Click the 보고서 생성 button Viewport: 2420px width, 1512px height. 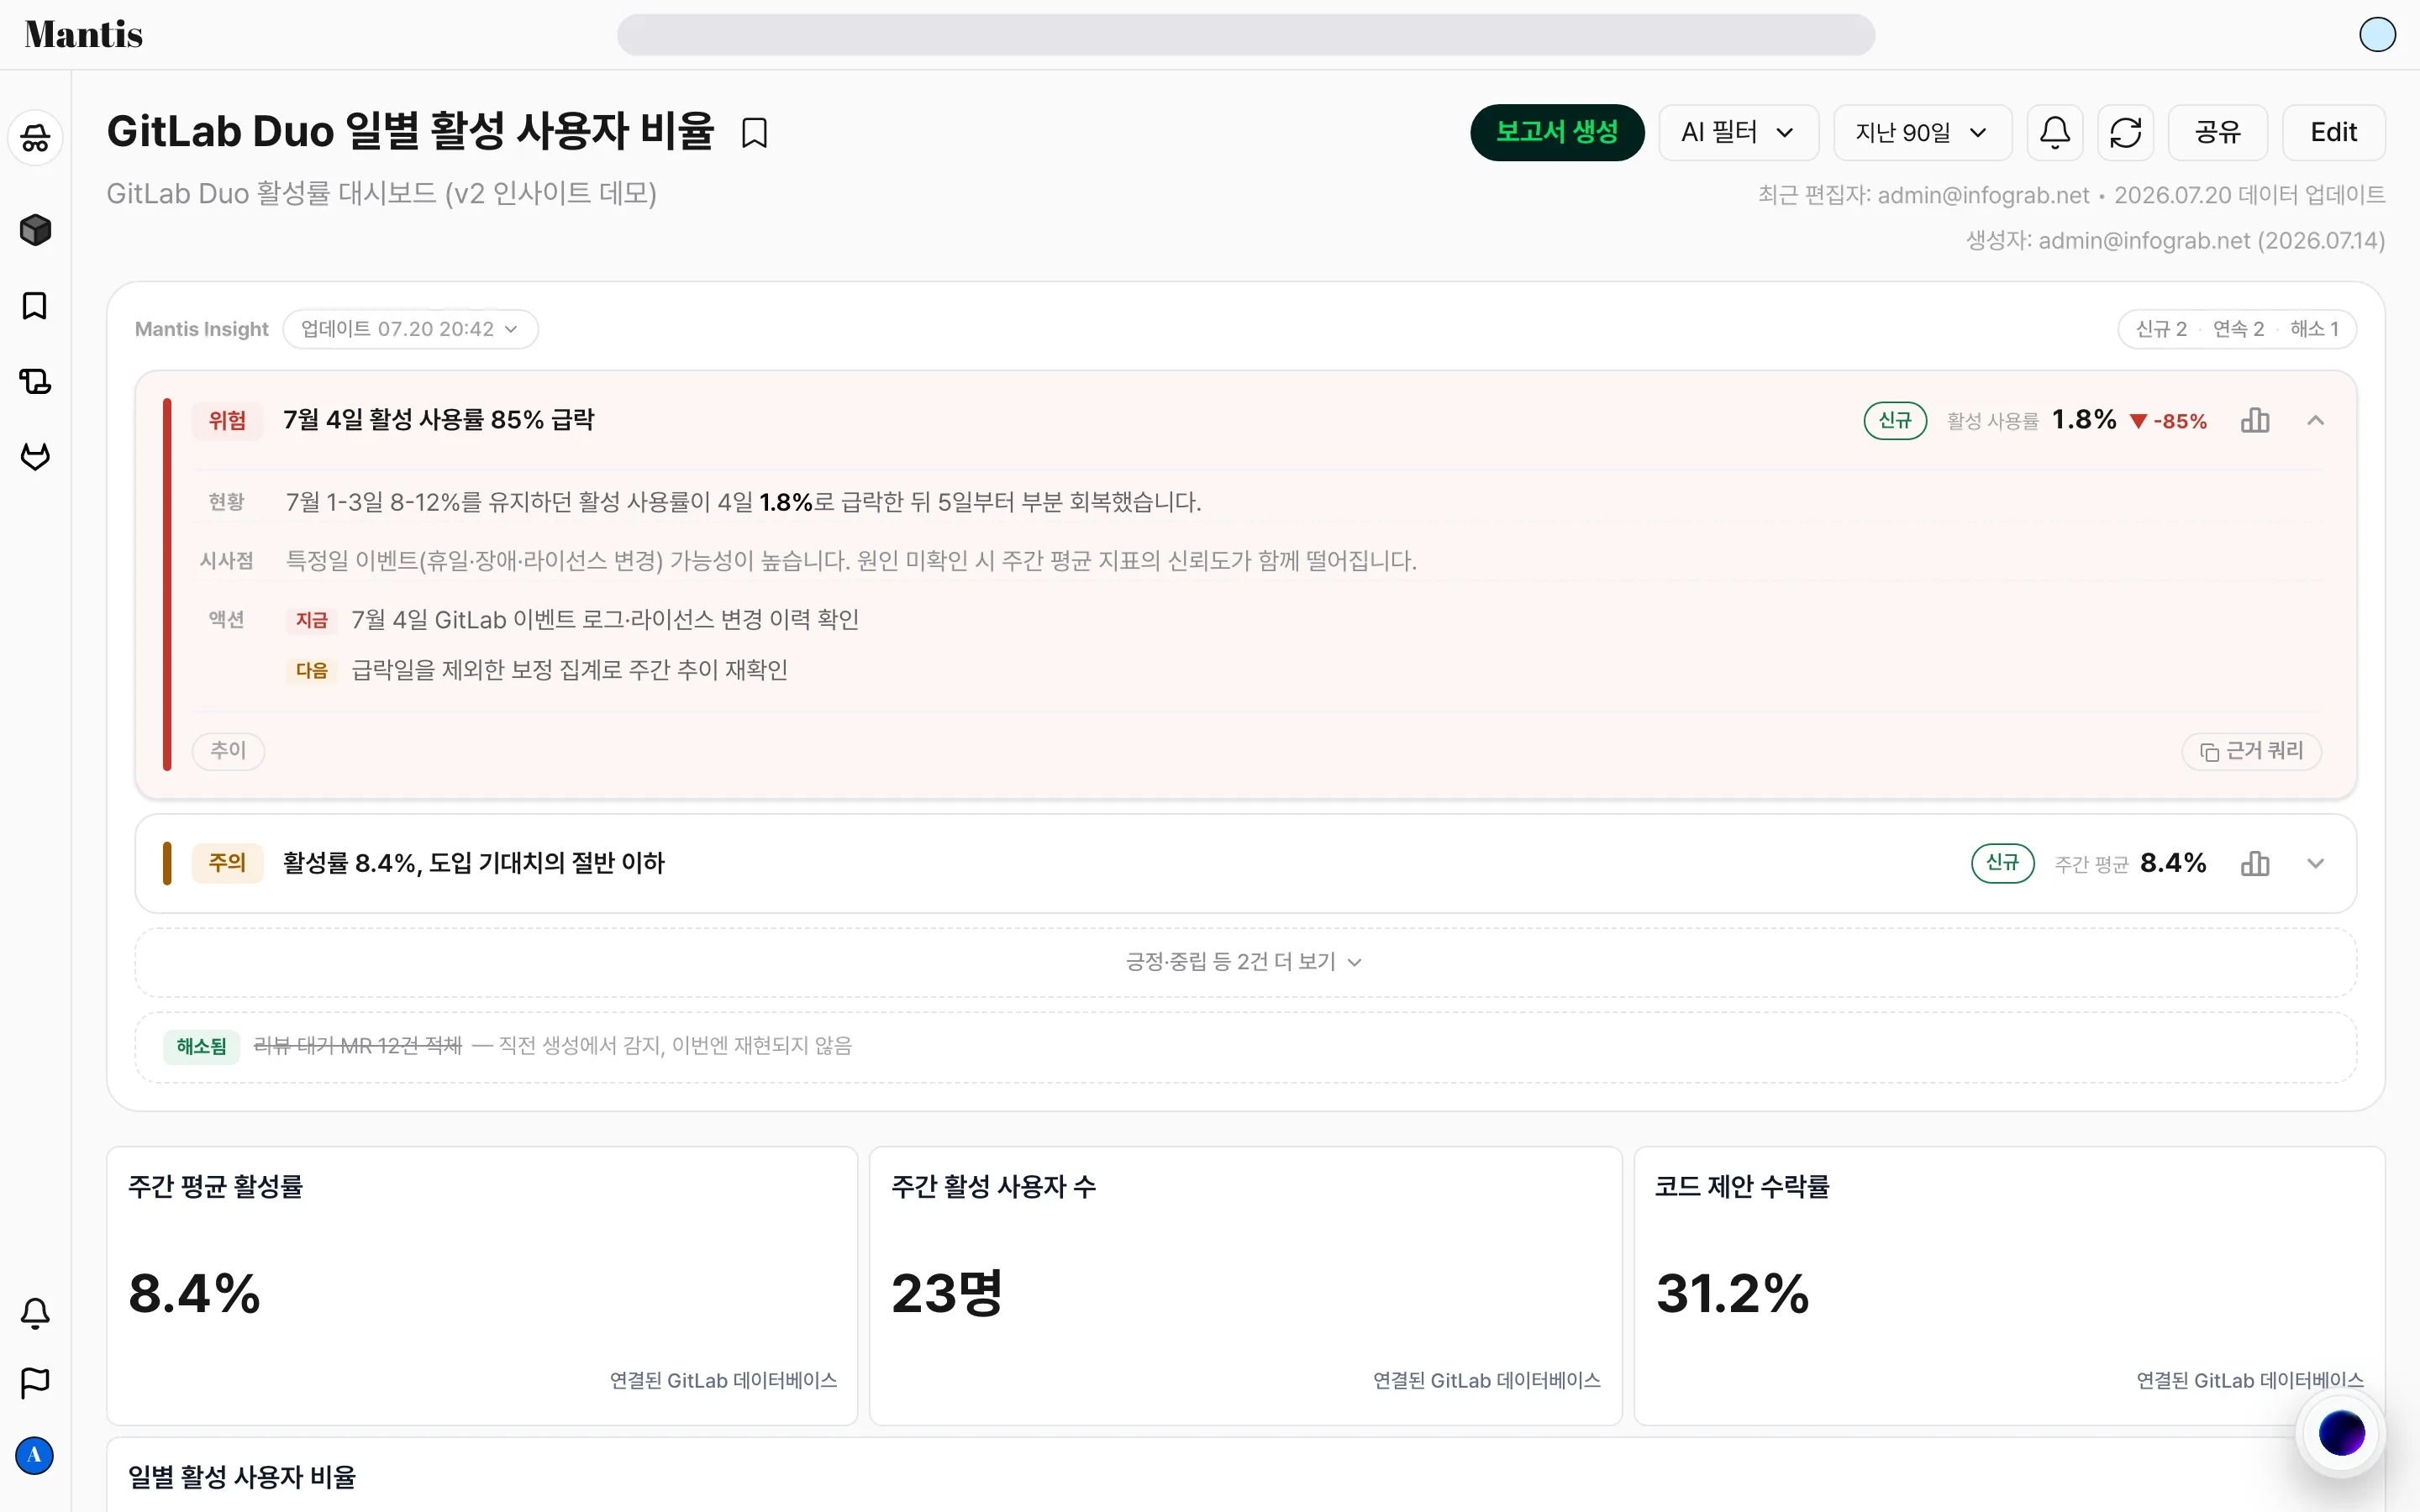click(1557, 132)
